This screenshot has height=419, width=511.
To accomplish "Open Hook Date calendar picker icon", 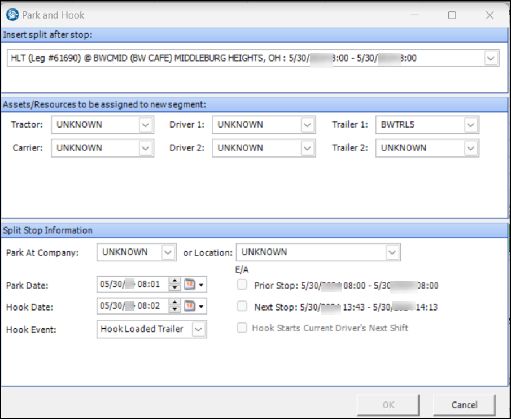I will [189, 306].
